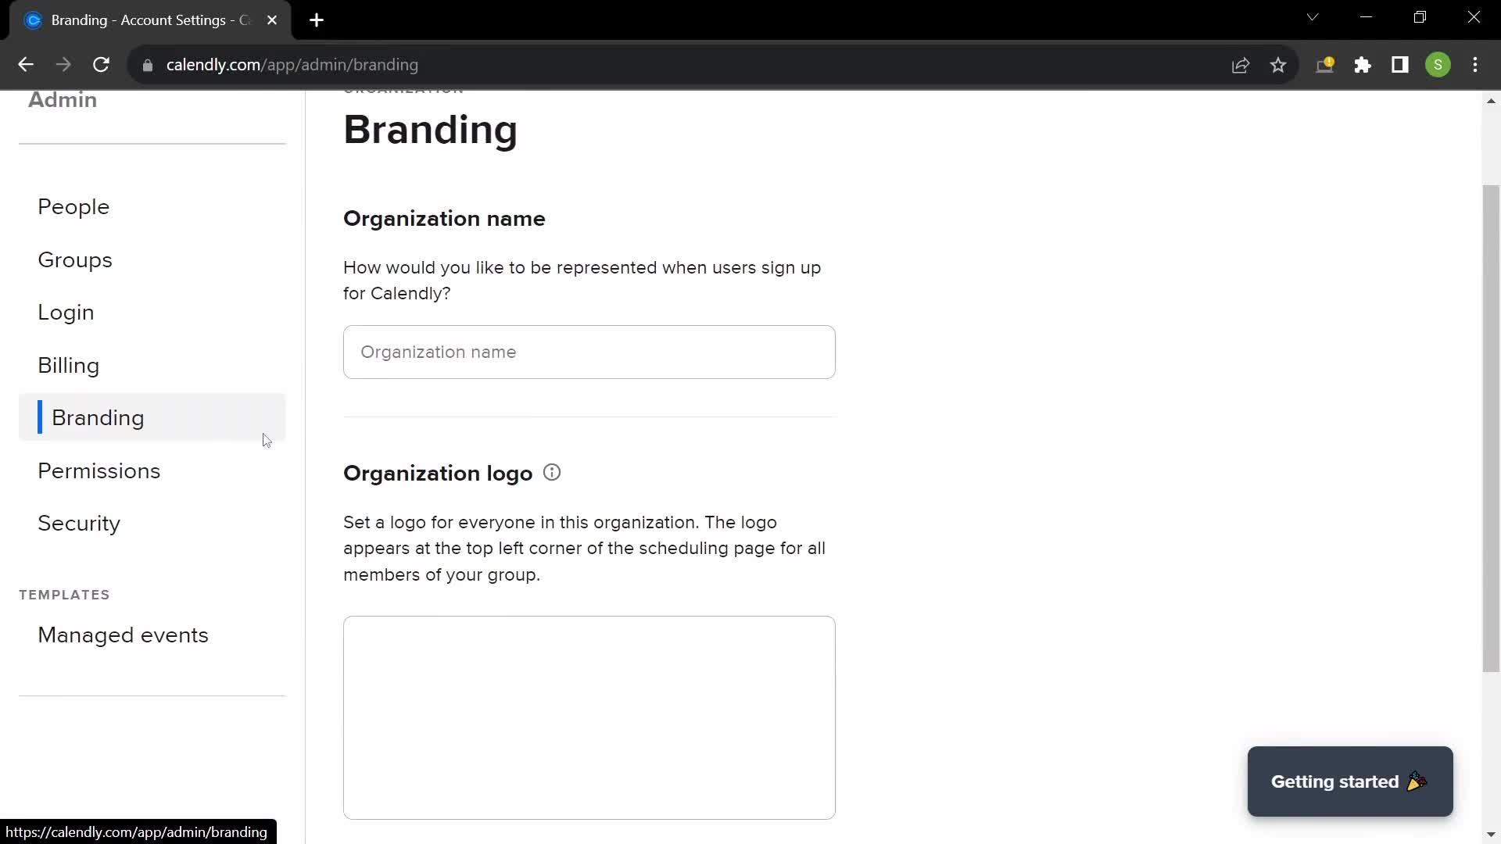Select the new tab plus button
1501x844 pixels.
318,20
